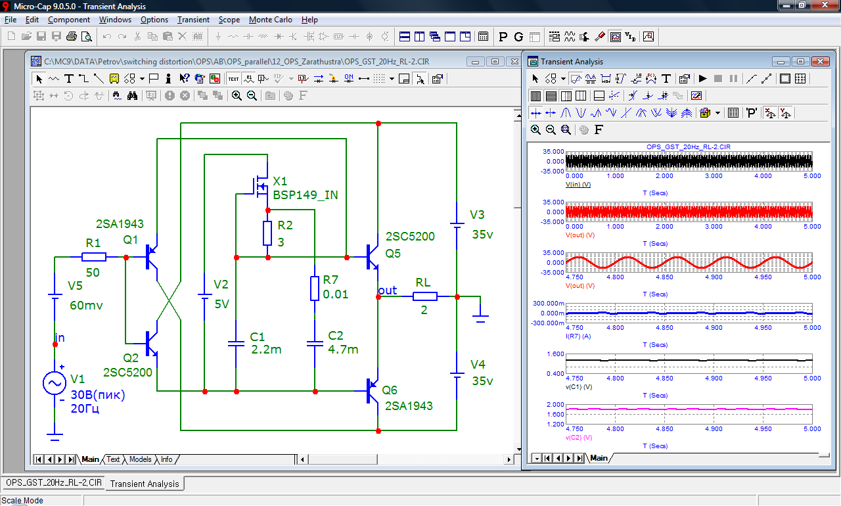Click the Capacitor component icon in main toolbar
Screen dimensions: 841x506
[x=248, y=36]
